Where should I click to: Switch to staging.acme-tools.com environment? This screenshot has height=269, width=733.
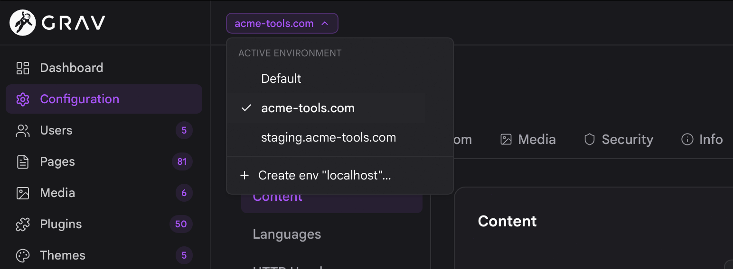[x=340, y=138]
